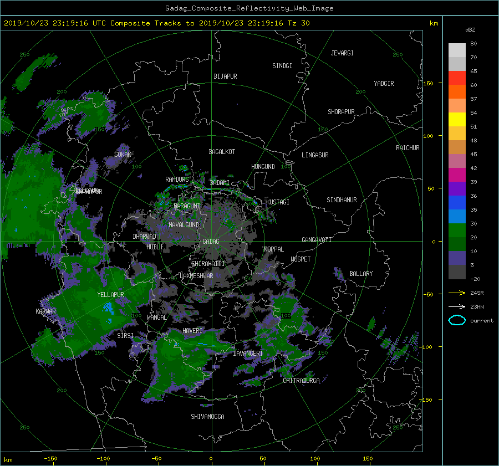Click the Gadag_Composite_Reflectivity_Web_Image title text

click(x=249, y=8)
